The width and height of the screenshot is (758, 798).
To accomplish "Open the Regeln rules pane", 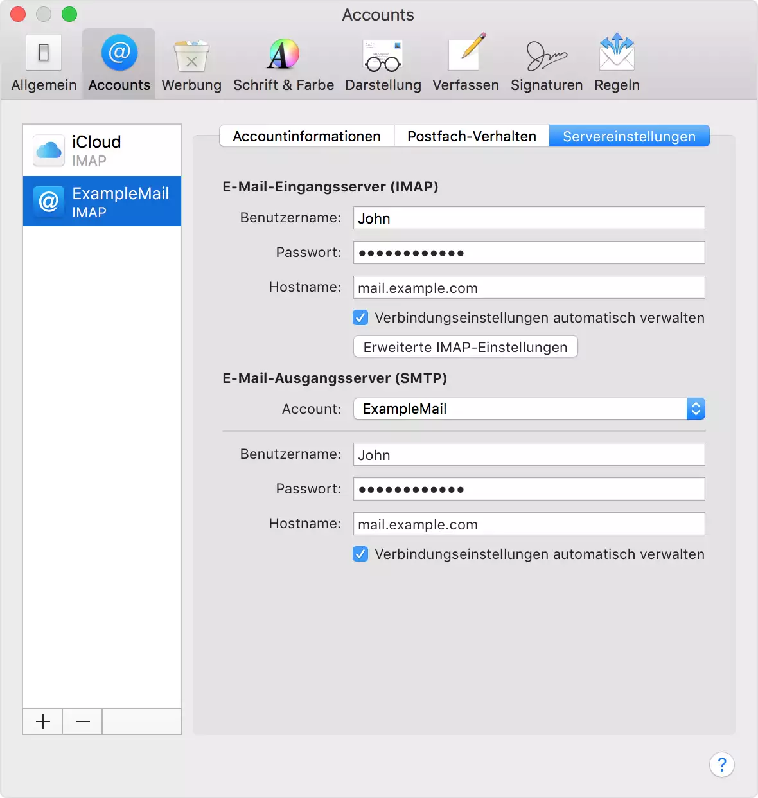I will [617, 64].
